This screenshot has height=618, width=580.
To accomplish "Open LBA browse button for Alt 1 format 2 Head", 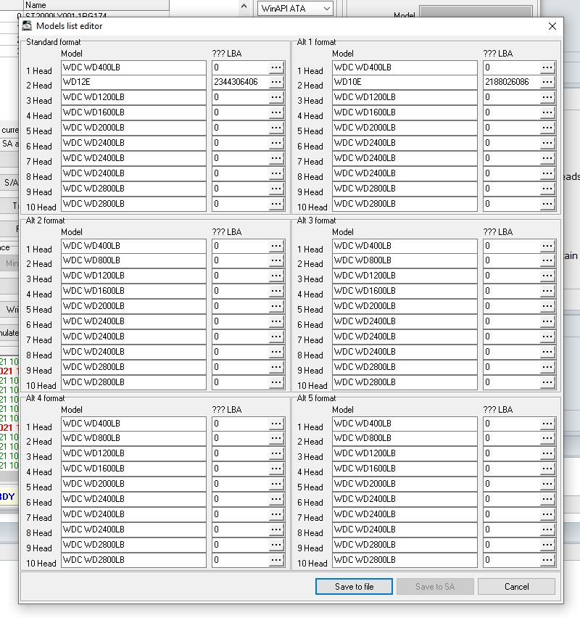I will (x=547, y=82).
